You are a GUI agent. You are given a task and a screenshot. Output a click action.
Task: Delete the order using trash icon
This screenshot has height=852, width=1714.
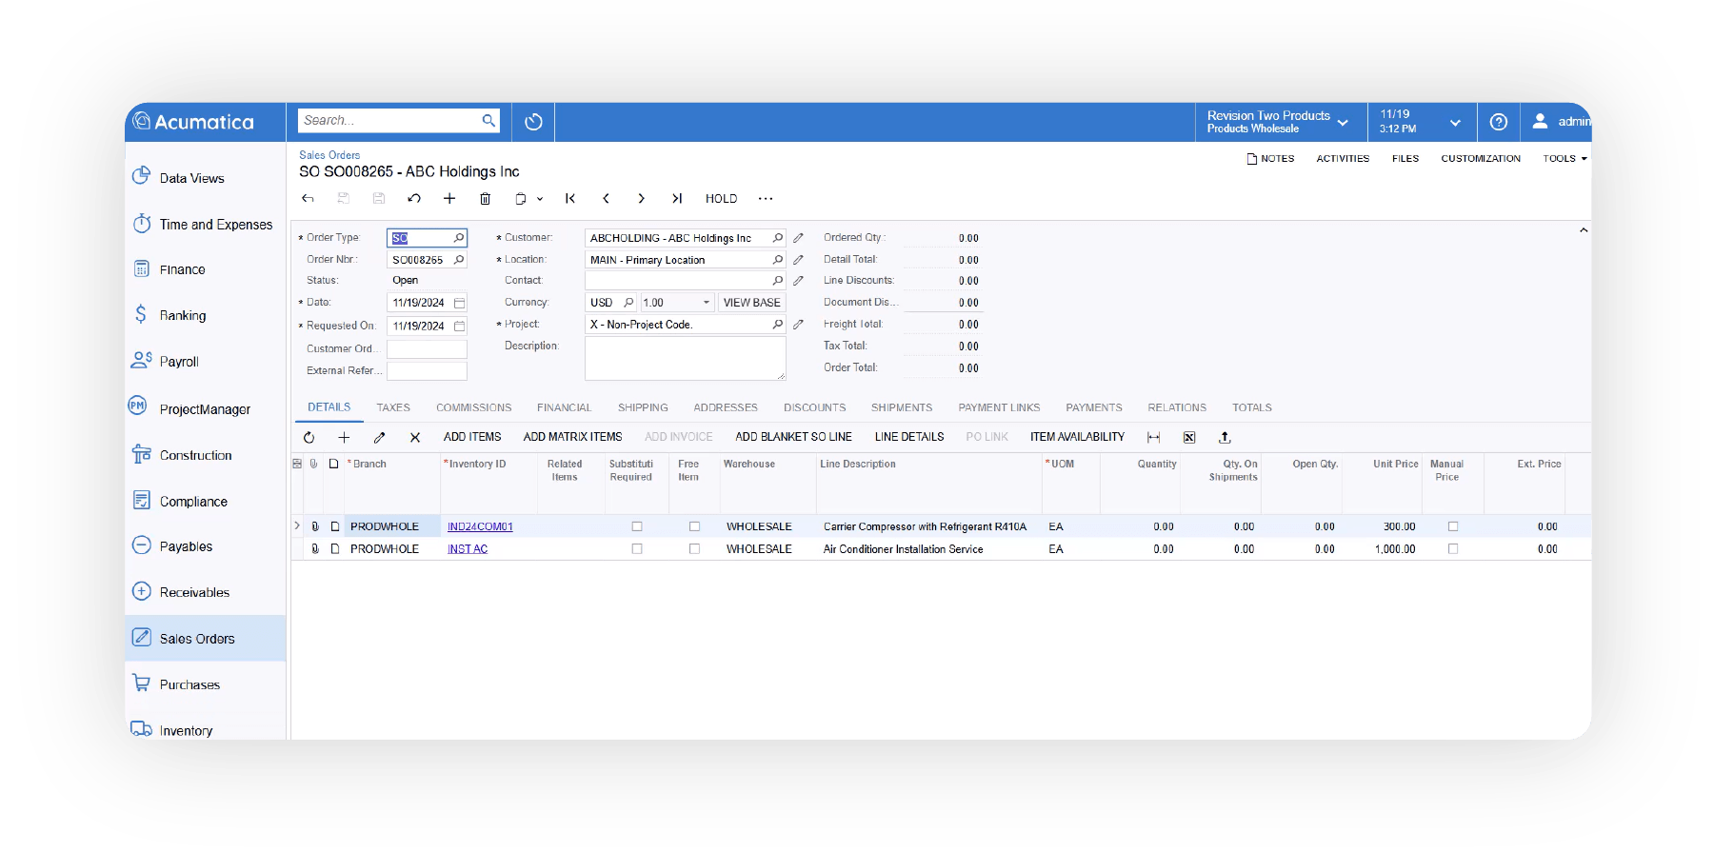click(486, 199)
